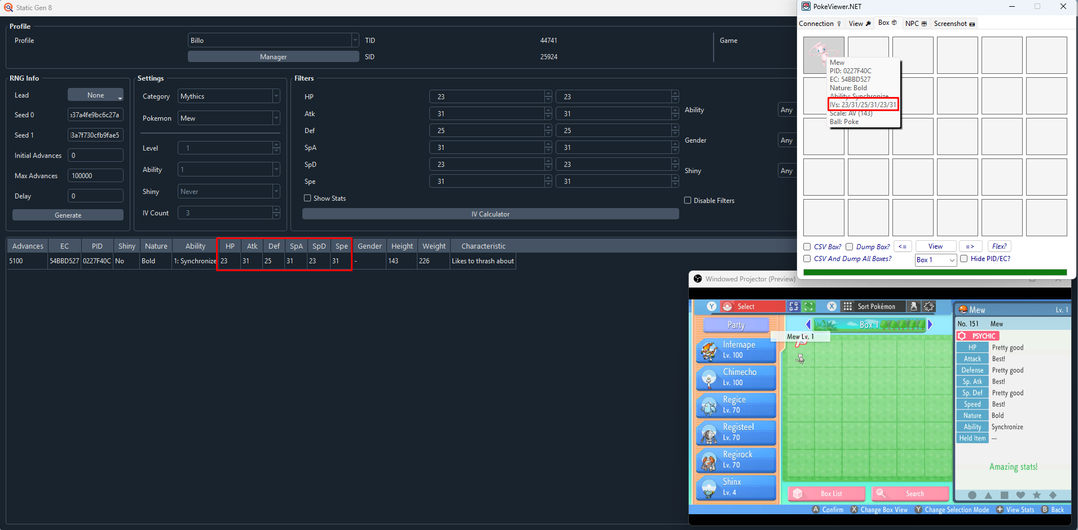Viewport: 1078px width, 530px height.
Task: Click the Mew sprite in game Box 1
Action: [800, 359]
